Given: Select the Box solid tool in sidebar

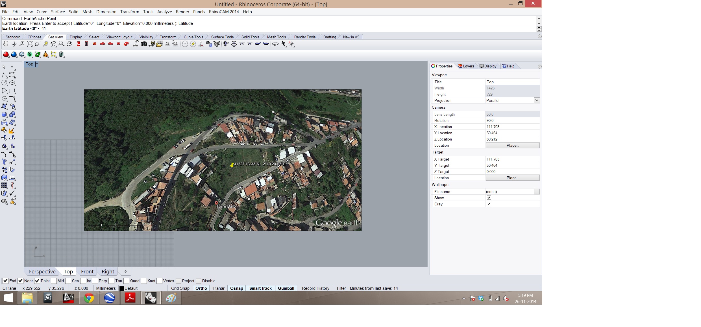Looking at the screenshot, I should point(4,115).
